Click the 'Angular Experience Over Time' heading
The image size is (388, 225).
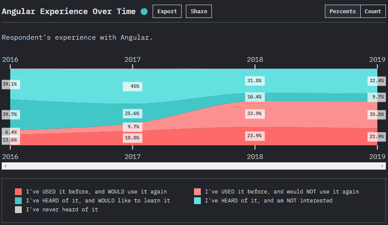coord(69,12)
